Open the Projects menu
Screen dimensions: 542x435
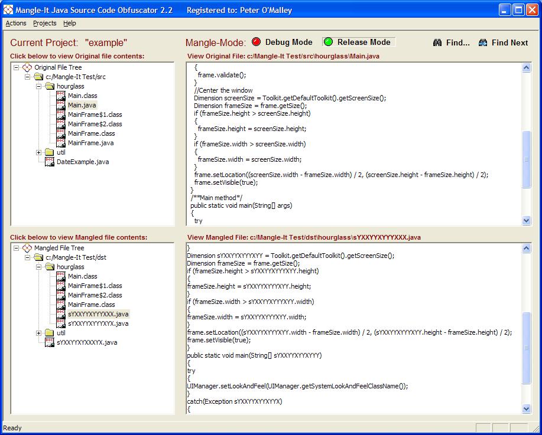pos(44,23)
